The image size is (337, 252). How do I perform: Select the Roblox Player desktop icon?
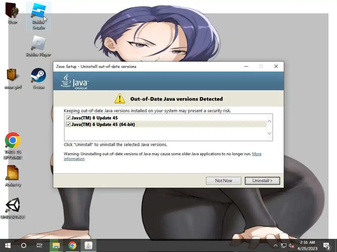[39, 46]
